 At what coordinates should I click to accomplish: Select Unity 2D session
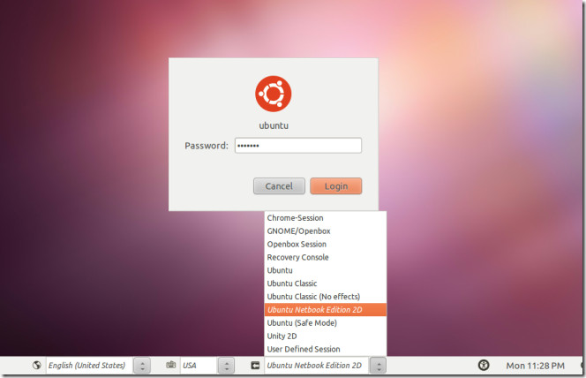[325, 336]
